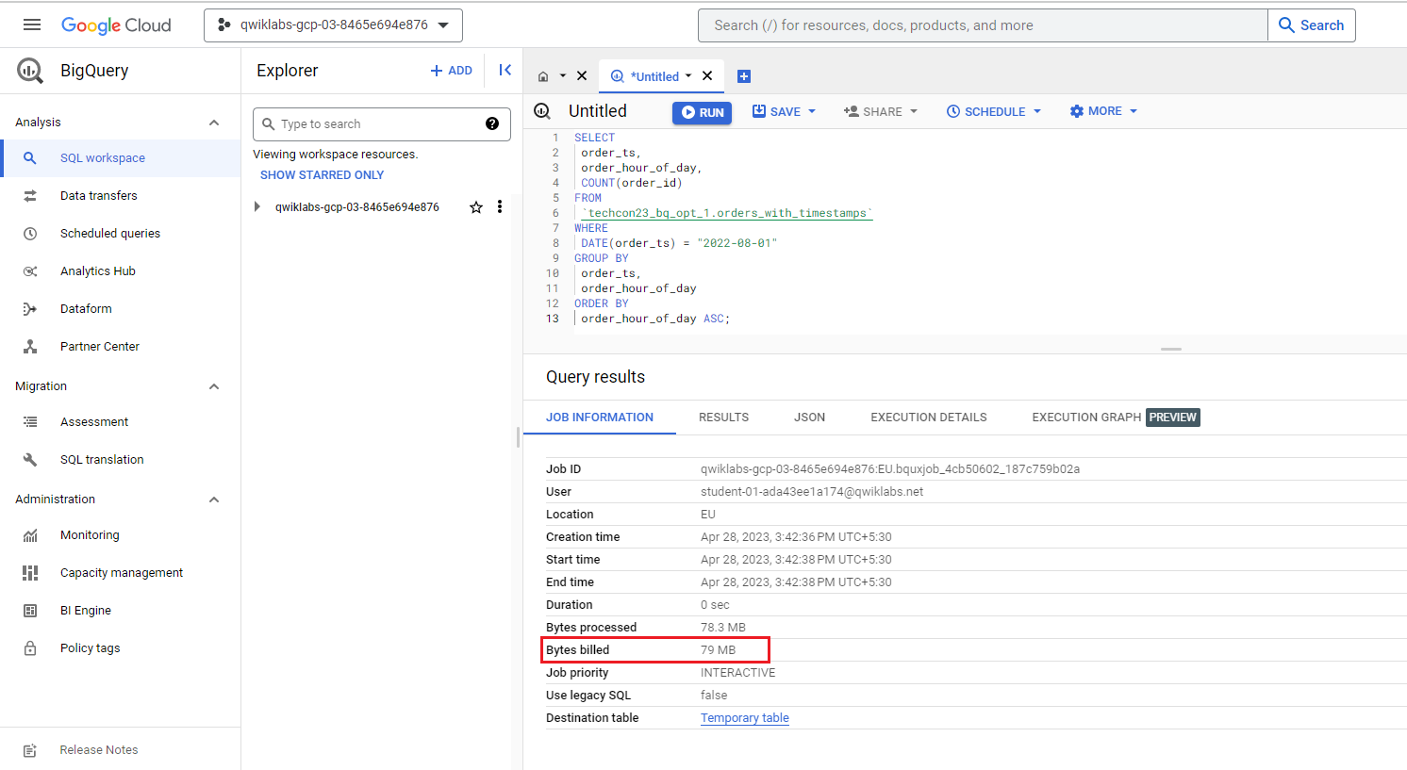Click the user email student-01-ada43ee1a174@qwiklabs.net
Screen dimensions: 1407x770
pyautogui.click(x=812, y=492)
